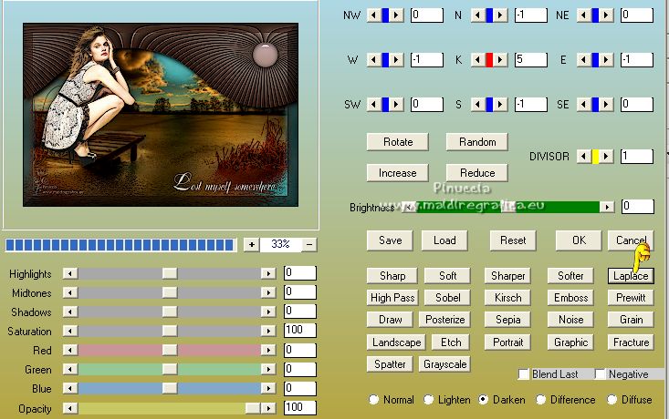The height and width of the screenshot is (419, 669).
Task: Apply the Softer preset
Action: coord(570,276)
